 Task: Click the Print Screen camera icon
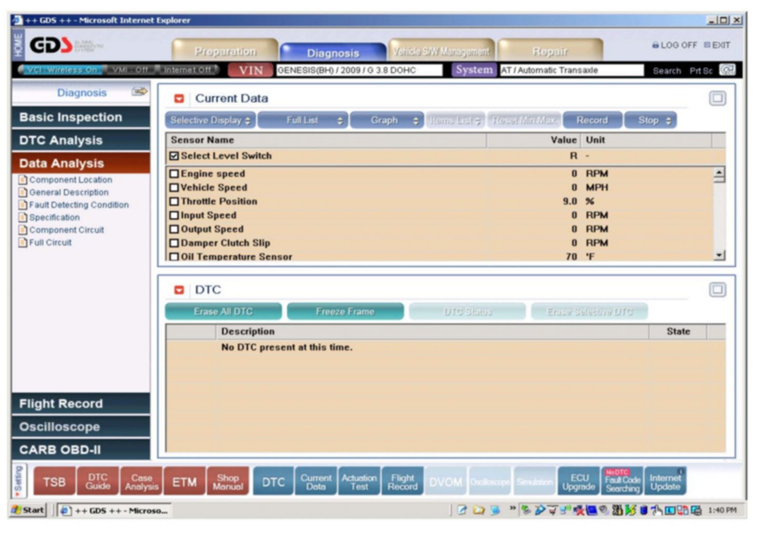click(727, 70)
